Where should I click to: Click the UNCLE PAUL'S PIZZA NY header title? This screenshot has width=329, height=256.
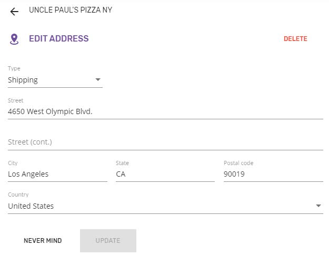(71, 10)
